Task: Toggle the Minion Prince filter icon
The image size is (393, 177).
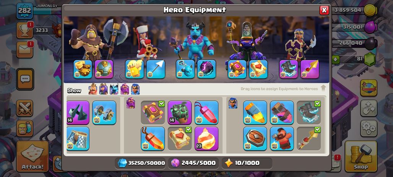Action: pos(114,89)
